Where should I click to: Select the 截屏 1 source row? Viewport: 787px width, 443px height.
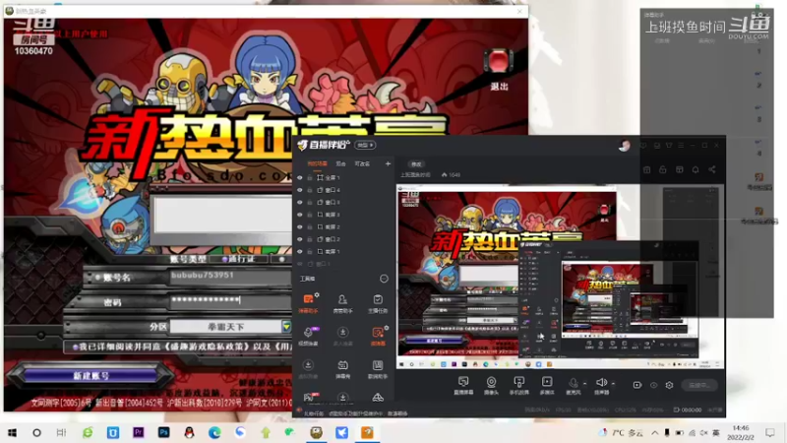pos(343,252)
